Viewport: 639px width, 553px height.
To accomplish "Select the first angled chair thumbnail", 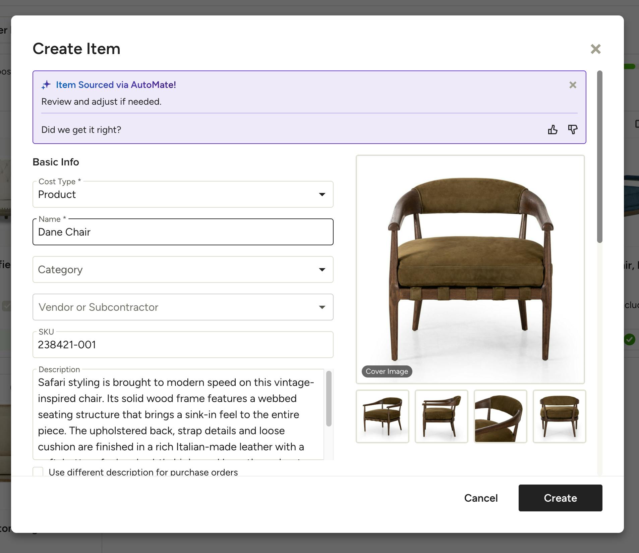I will pos(382,416).
